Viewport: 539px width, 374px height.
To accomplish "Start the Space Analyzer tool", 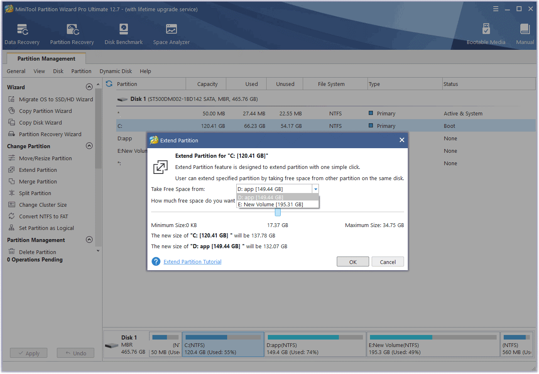I will (171, 34).
